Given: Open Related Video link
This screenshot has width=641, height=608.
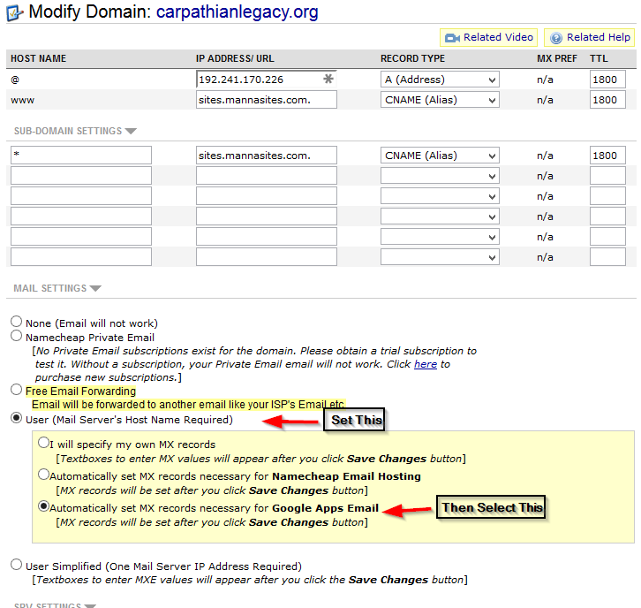Looking at the screenshot, I should 488,38.
